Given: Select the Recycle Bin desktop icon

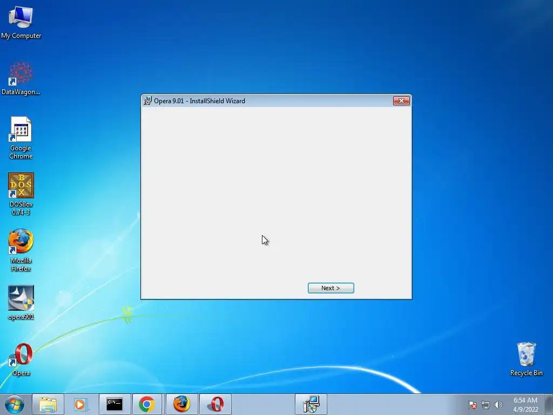Looking at the screenshot, I should pyautogui.click(x=526, y=359).
